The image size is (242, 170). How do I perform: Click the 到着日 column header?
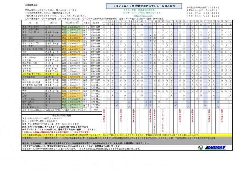point(87,23)
